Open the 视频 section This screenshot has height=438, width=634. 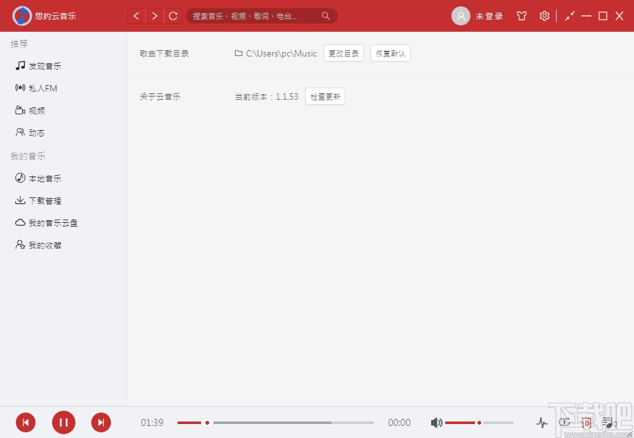pyautogui.click(x=35, y=110)
